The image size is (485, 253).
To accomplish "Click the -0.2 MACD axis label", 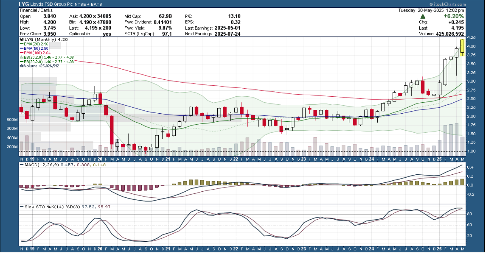I will (x=470, y=194).
